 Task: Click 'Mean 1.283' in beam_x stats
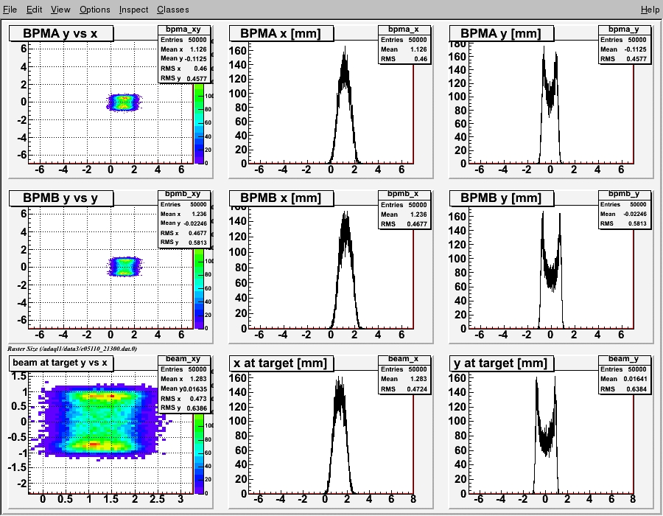click(x=404, y=379)
